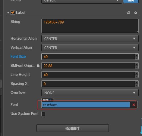
Task: Open the Group default dropdown
Action: [x=82, y=1]
